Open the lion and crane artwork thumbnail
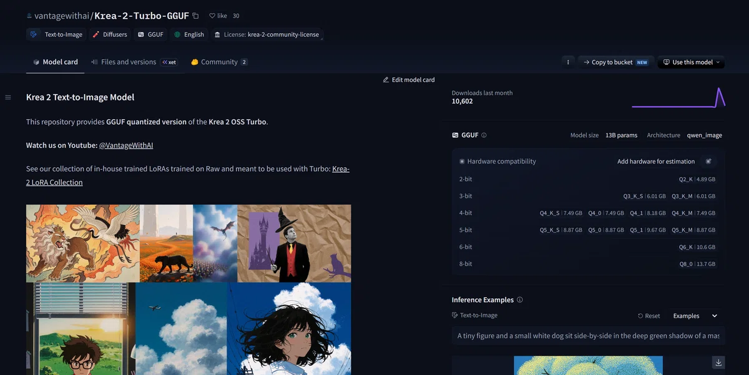Viewport: 749px width, 375px height. [83, 243]
